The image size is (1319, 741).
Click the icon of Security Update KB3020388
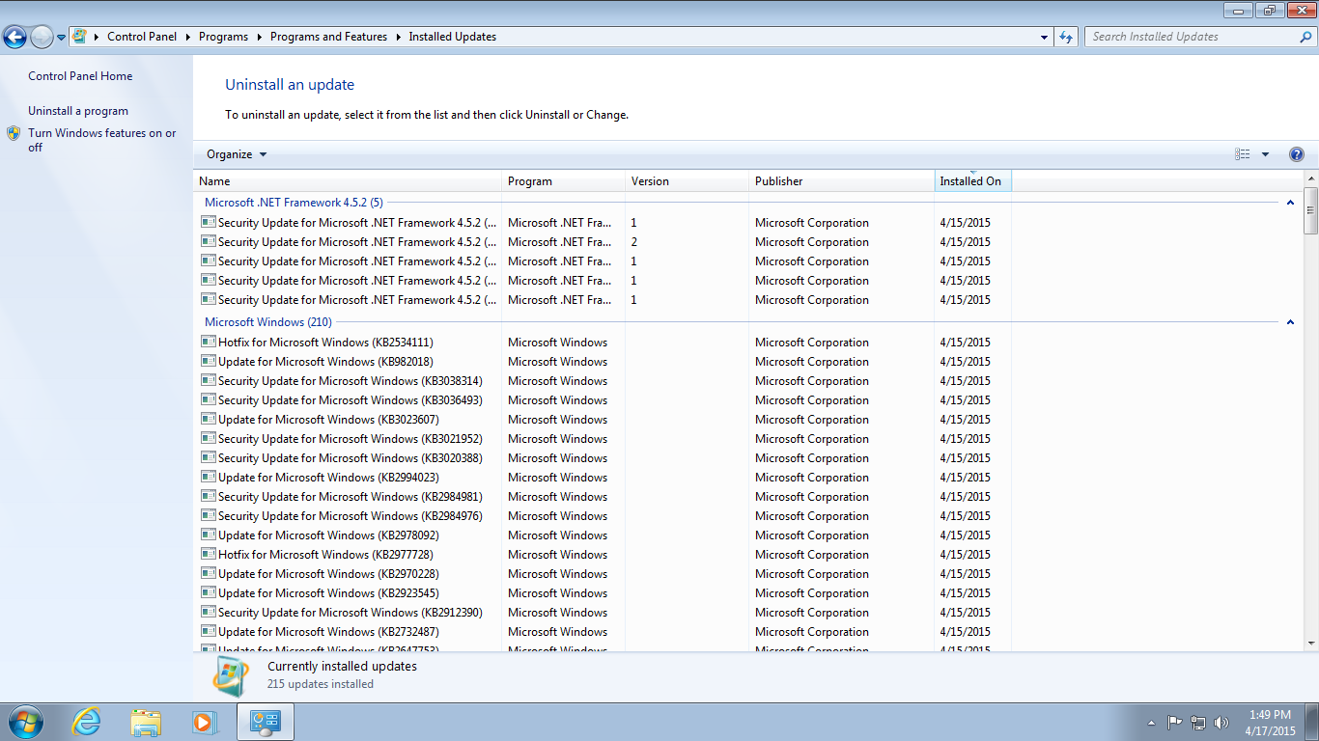click(209, 457)
